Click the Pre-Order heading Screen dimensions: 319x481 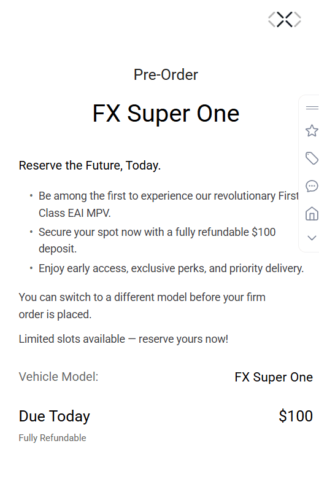coord(166,75)
